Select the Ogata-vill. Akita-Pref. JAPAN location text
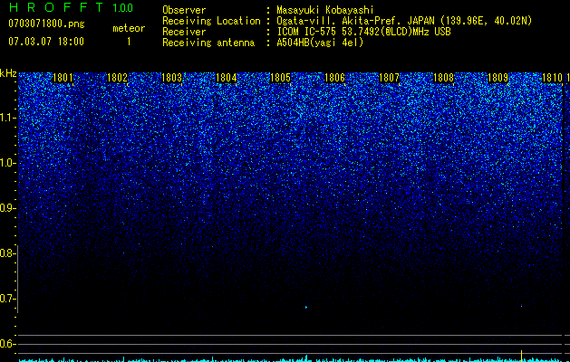 pos(404,21)
